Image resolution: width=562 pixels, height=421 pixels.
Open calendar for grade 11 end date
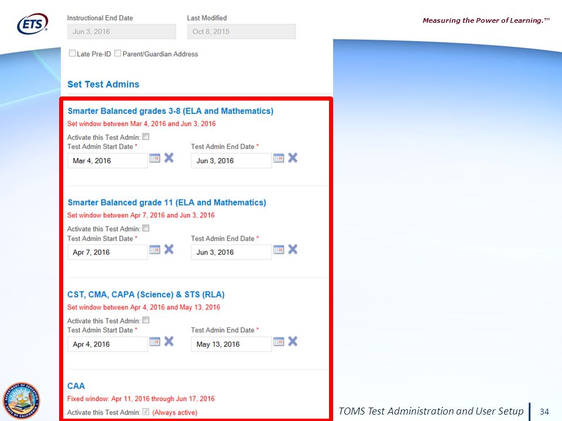pyautogui.click(x=279, y=250)
